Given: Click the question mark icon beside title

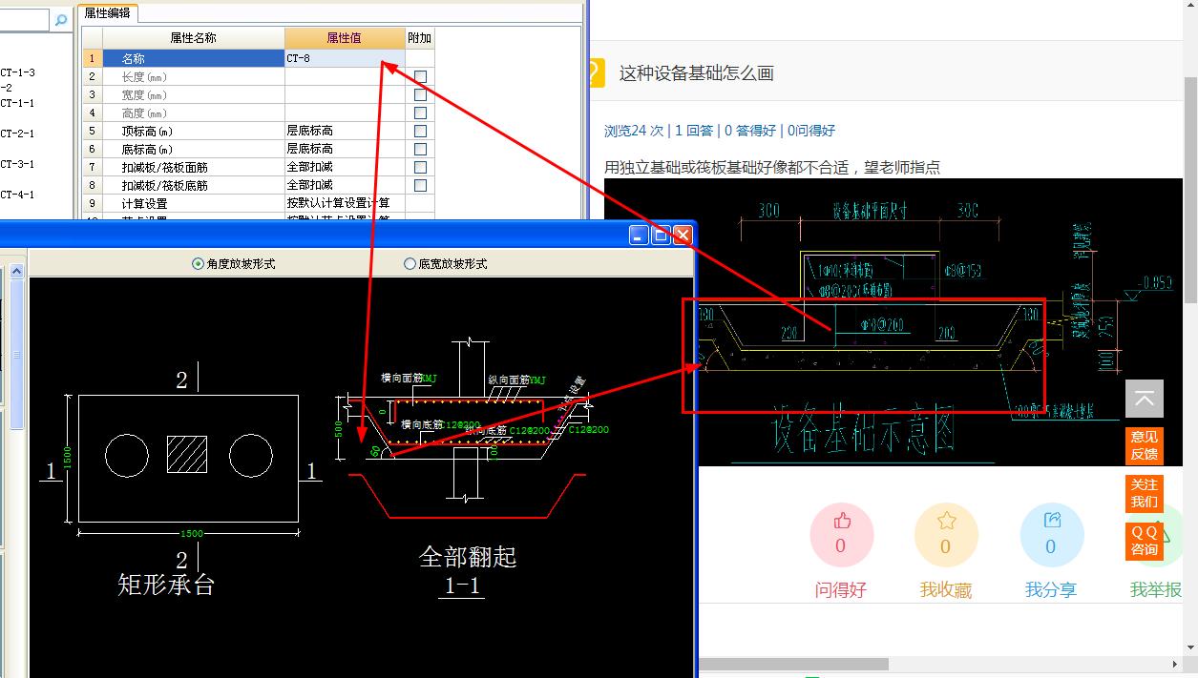Looking at the screenshot, I should pos(597,73).
